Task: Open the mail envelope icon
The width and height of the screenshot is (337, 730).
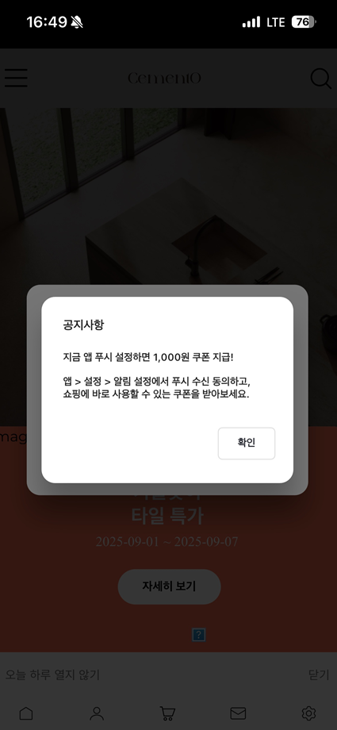Action: click(x=239, y=713)
